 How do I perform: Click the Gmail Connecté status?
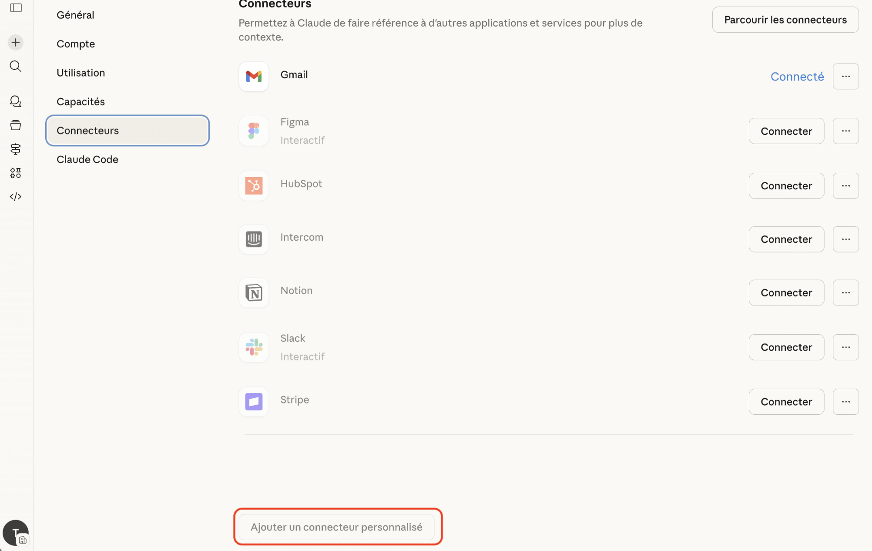tap(797, 77)
